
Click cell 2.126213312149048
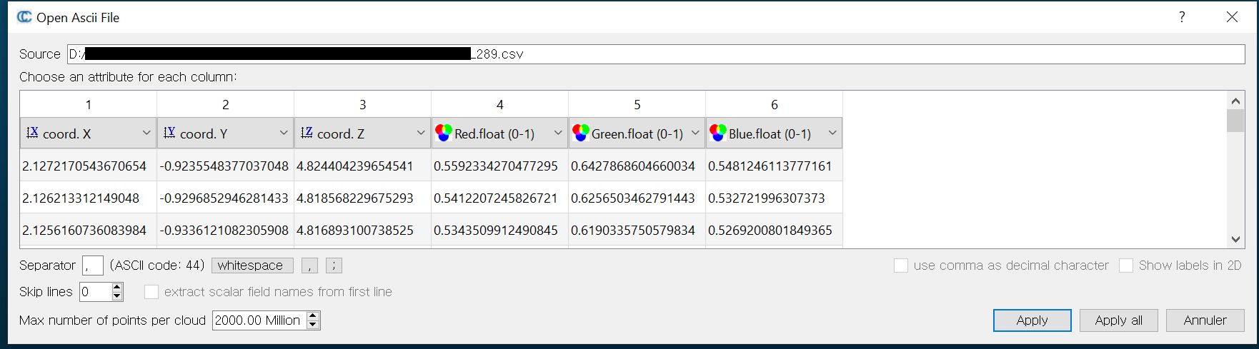(x=89, y=198)
